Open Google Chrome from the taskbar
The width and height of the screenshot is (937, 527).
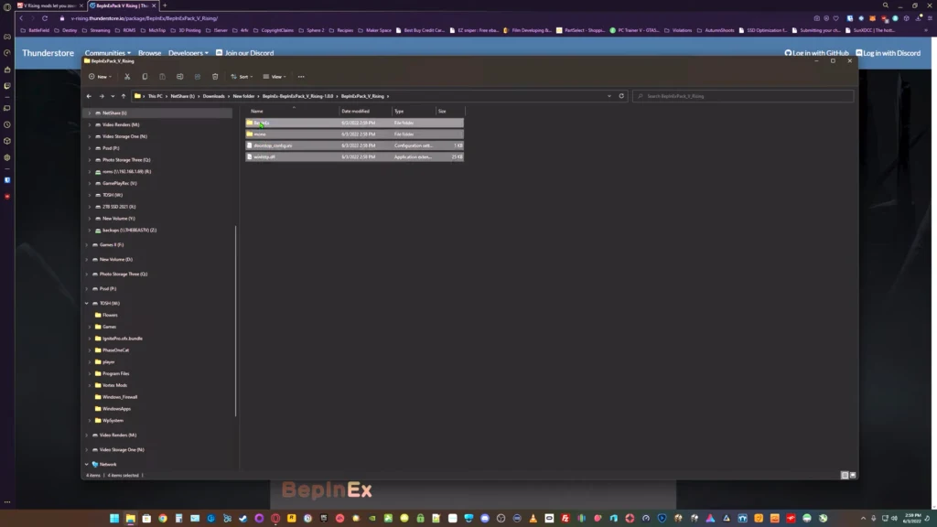tap(163, 518)
